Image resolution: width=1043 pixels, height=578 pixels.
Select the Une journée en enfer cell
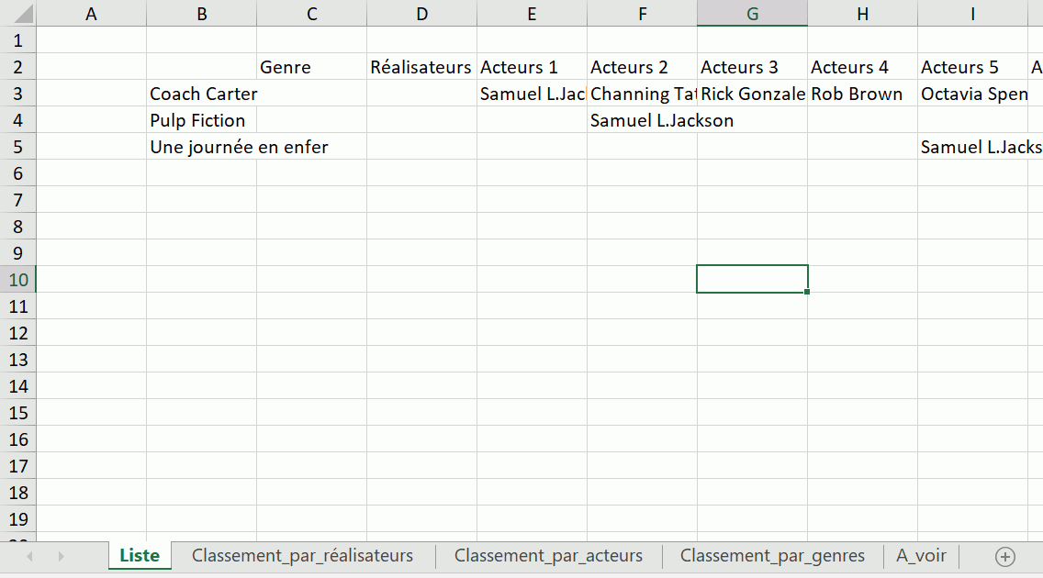202,147
